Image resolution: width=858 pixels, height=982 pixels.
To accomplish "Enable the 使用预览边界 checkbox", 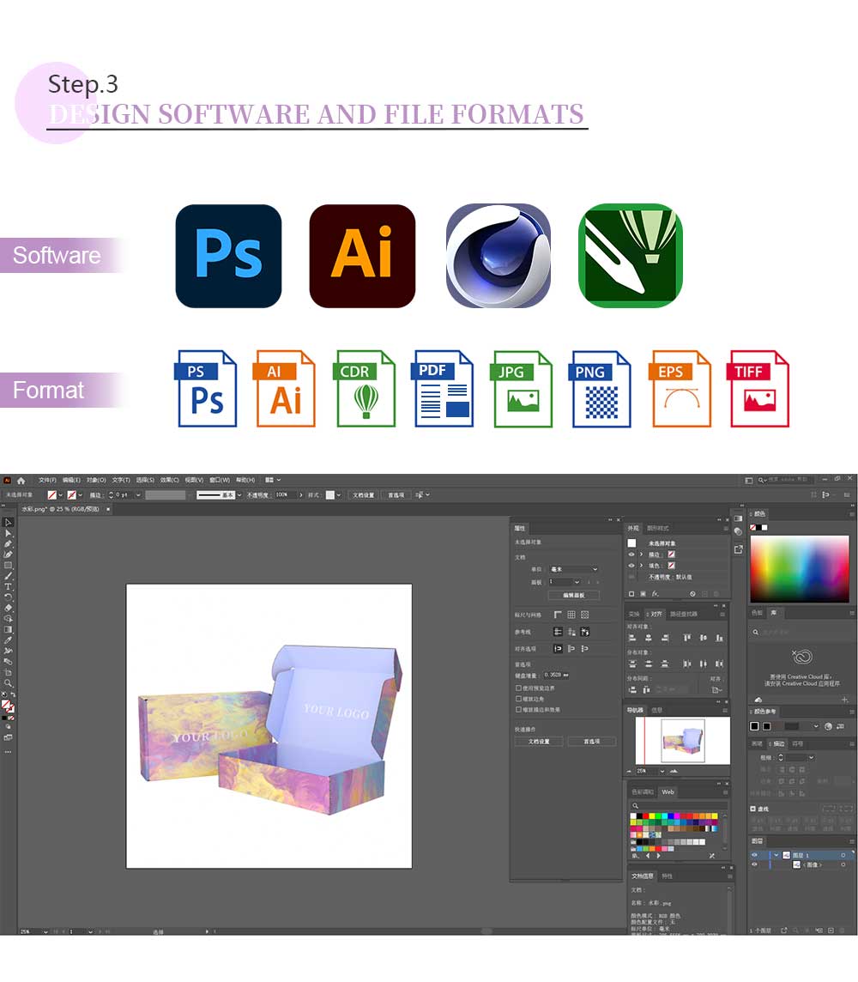I will click(x=518, y=688).
